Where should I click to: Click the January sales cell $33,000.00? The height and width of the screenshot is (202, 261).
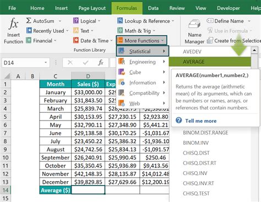click(88, 92)
